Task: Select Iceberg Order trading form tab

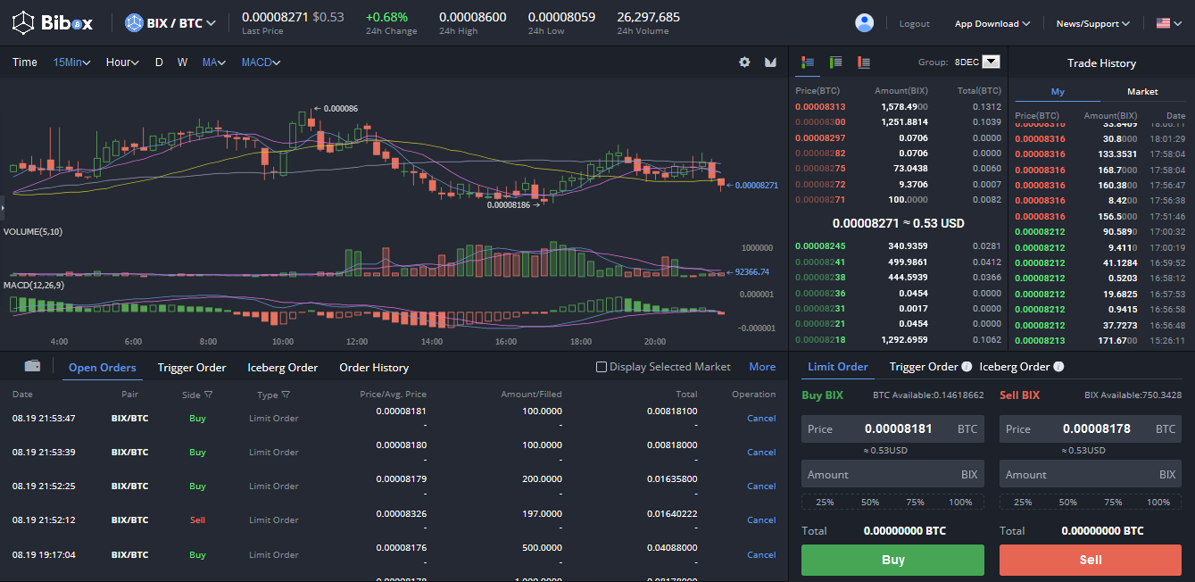Action: click(1015, 367)
